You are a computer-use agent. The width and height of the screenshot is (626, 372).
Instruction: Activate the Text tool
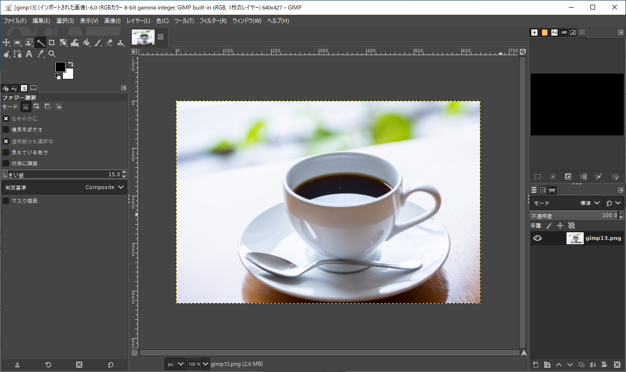click(x=29, y=54)
